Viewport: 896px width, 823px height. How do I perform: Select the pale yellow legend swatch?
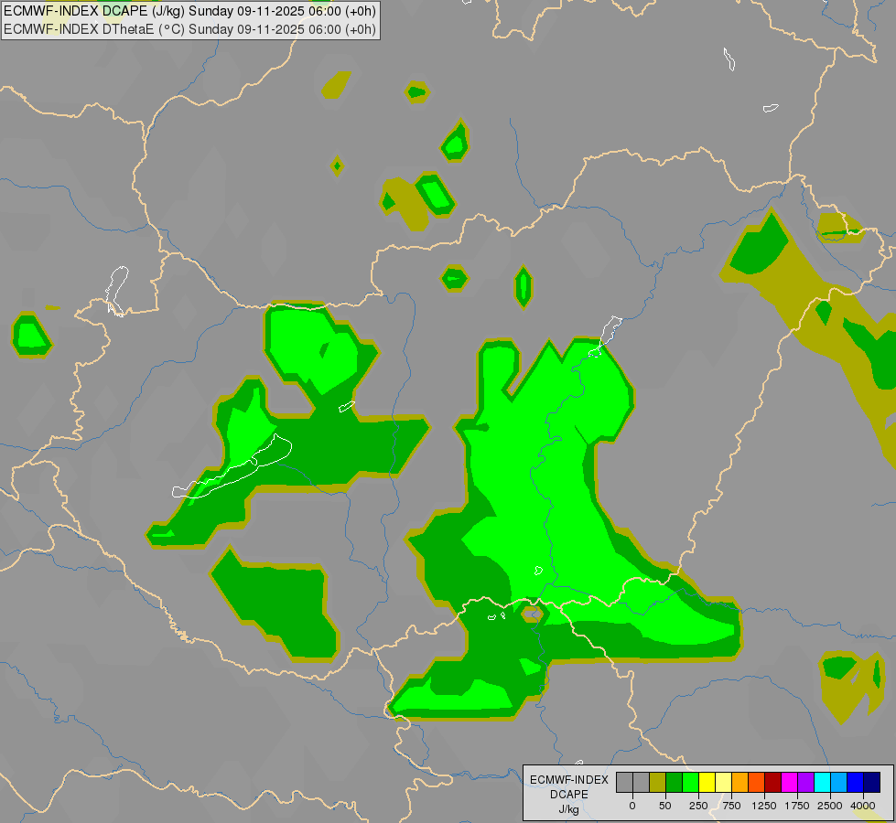723,783
